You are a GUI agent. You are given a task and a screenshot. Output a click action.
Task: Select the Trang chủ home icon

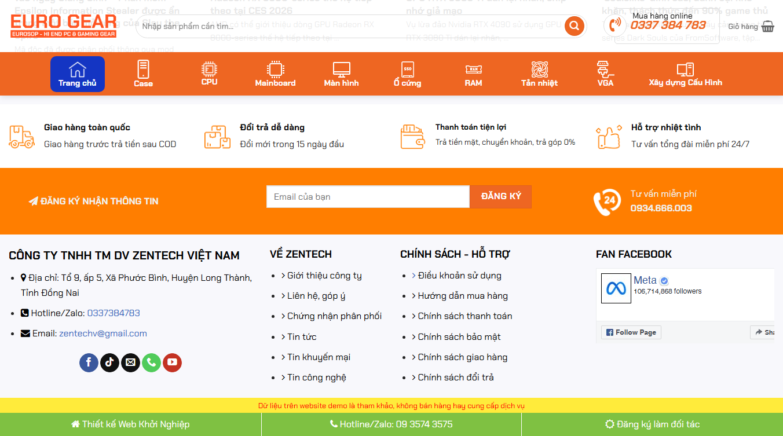pyautogui.click(x=77, y=69)
